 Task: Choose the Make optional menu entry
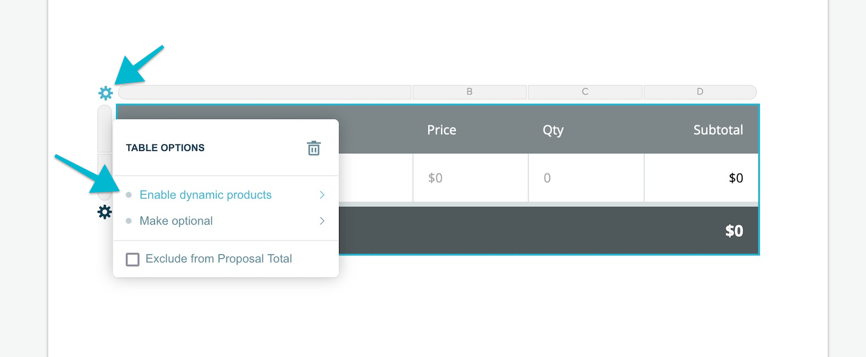[x=176, y=221]
